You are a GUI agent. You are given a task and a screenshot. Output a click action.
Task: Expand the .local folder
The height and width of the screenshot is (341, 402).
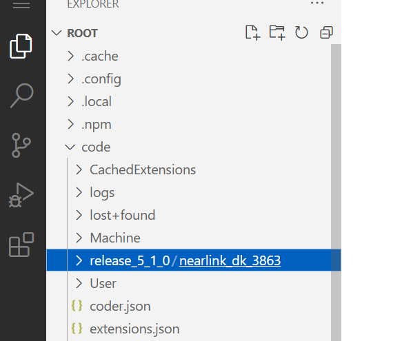(x=70, y=101)
